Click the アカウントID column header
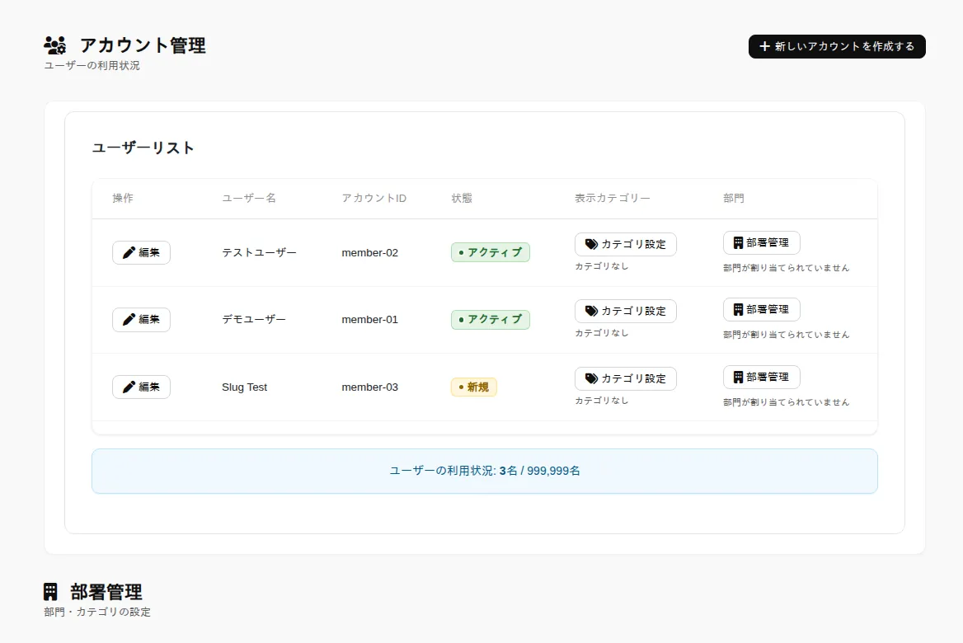 pyautogui.click(x=374, y=199)
